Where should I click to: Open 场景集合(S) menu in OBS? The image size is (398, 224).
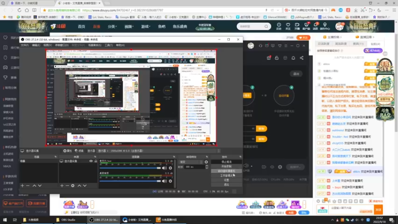(95, 45)
